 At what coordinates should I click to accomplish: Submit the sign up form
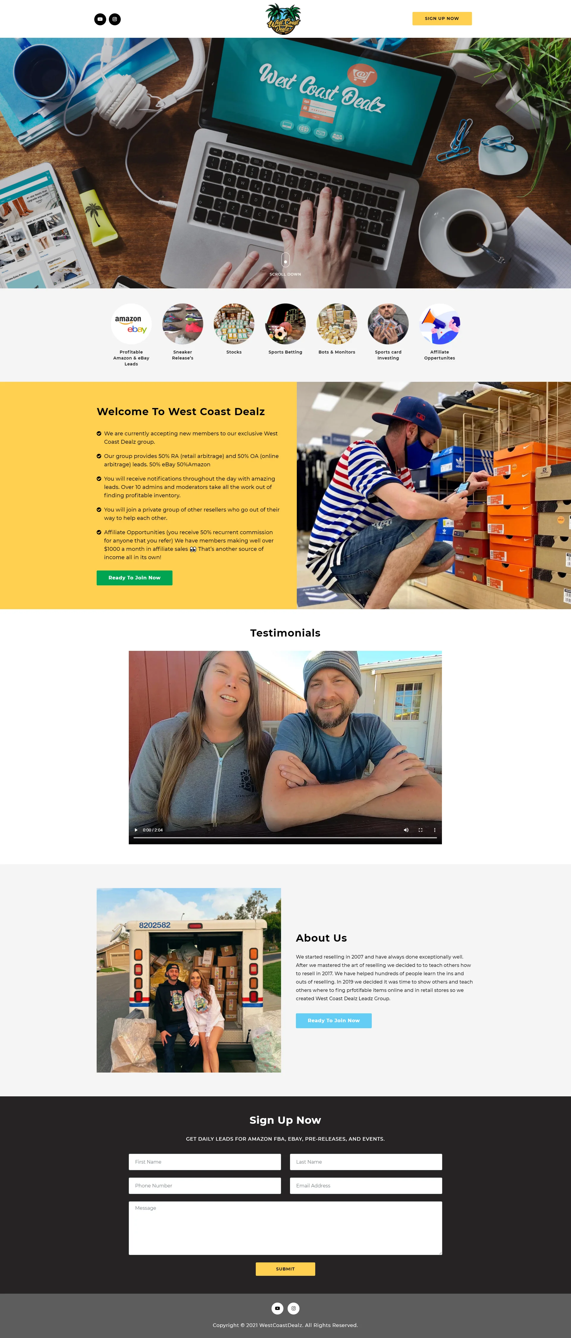pos(285,1268)
